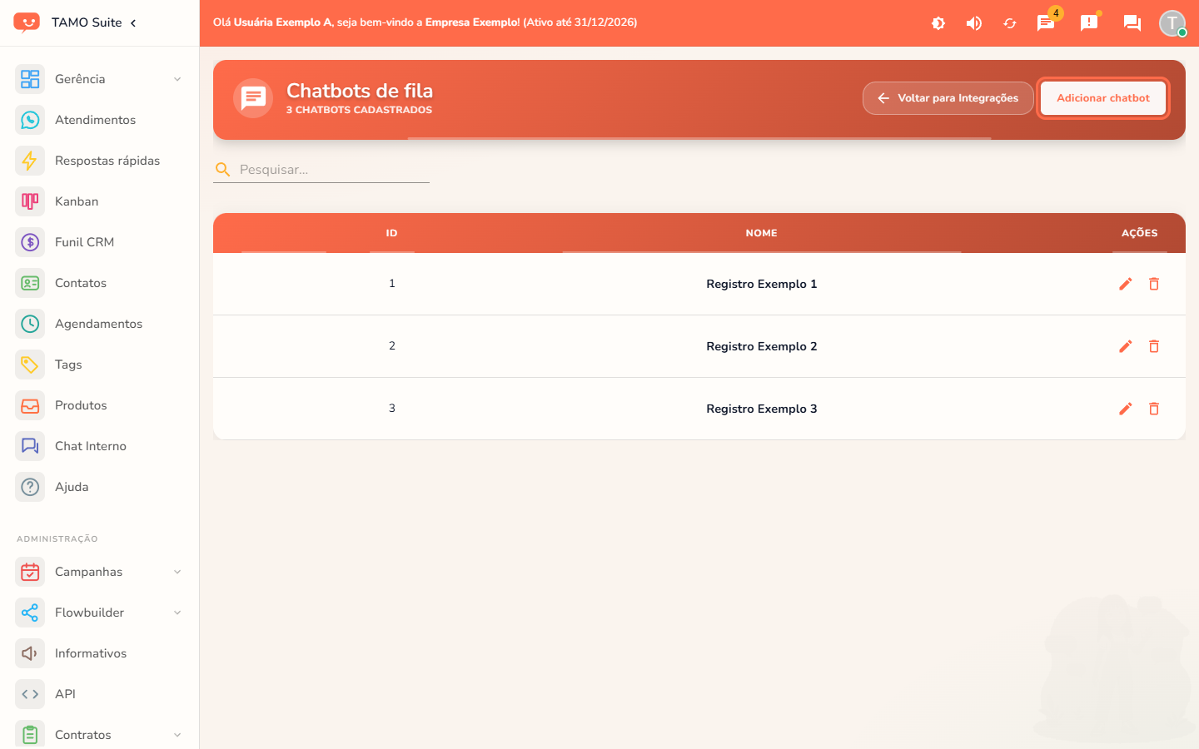
Task: Expand the Flowbuilder submenu arrow
Action: [x=177, y=613]
